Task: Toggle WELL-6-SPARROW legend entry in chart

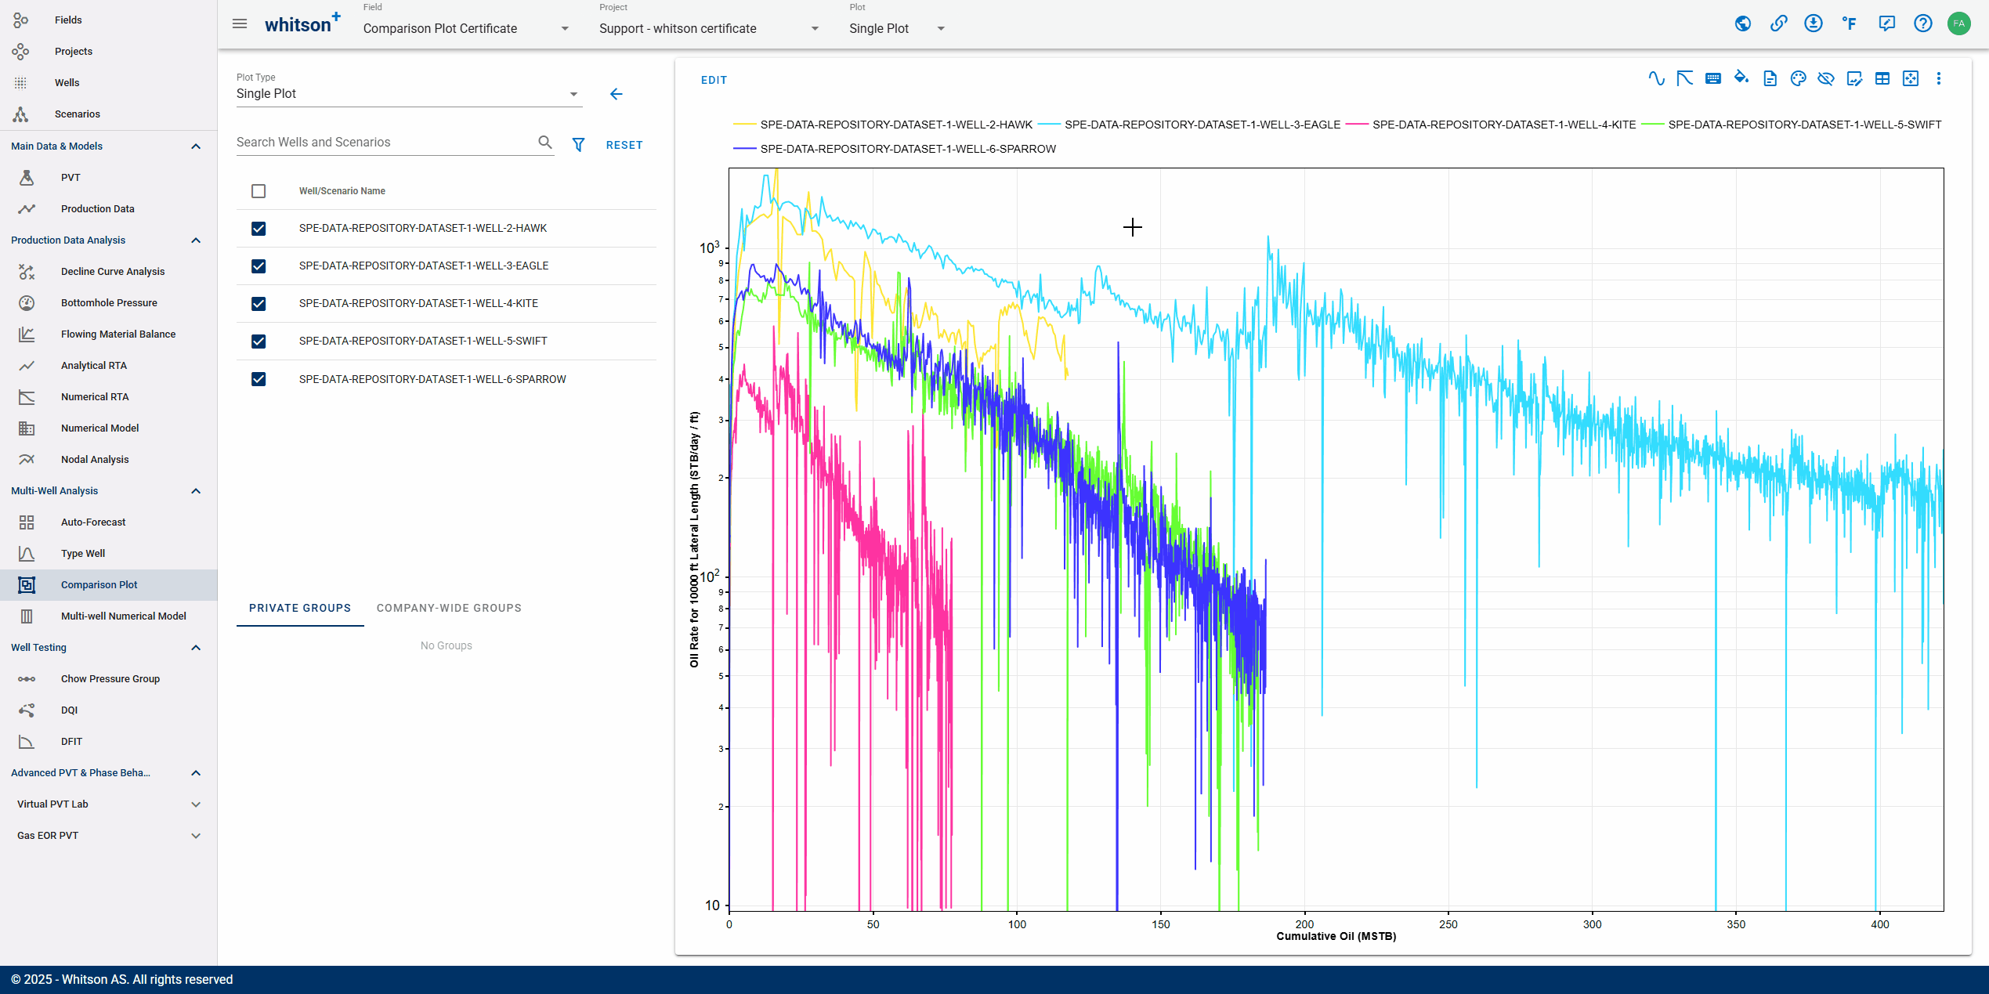Action: click(895, 149)
